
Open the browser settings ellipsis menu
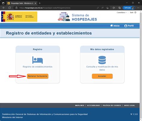coord(138,8)
